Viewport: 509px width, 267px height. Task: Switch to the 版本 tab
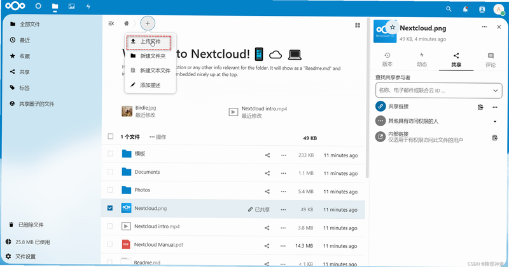pyautogui.click(x=387, y=60)
